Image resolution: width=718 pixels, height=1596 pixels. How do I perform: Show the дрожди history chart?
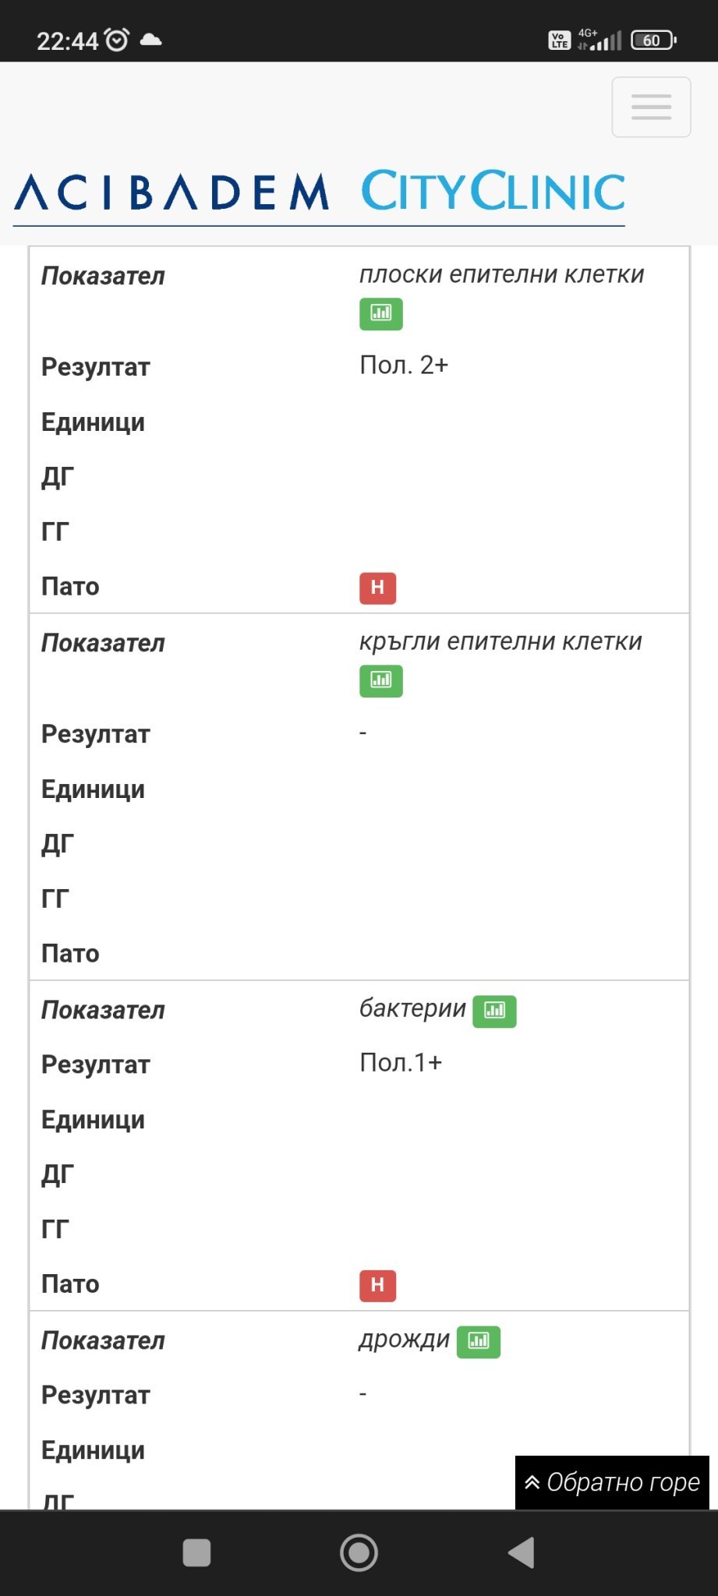(x=478, y=1342)
